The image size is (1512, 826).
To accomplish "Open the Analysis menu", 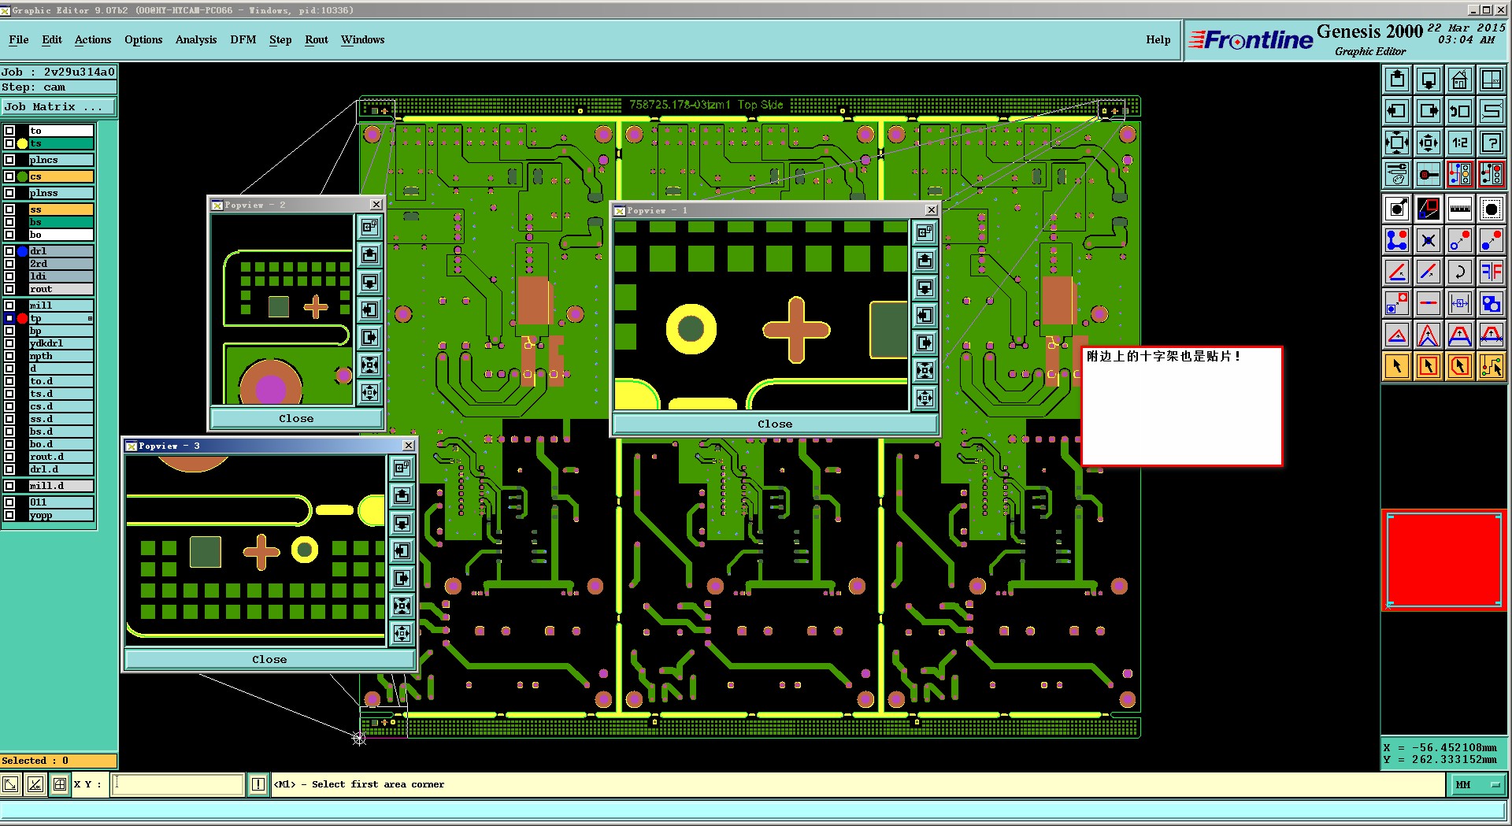I will tap(195, 39).
